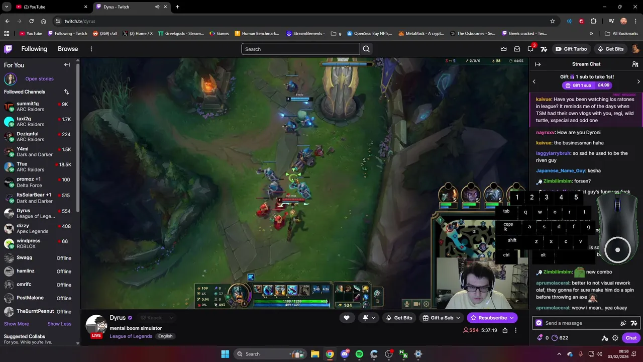The image size is (643, 362).
Task: Open the League of Legends category link
Action: coord(131,336)
